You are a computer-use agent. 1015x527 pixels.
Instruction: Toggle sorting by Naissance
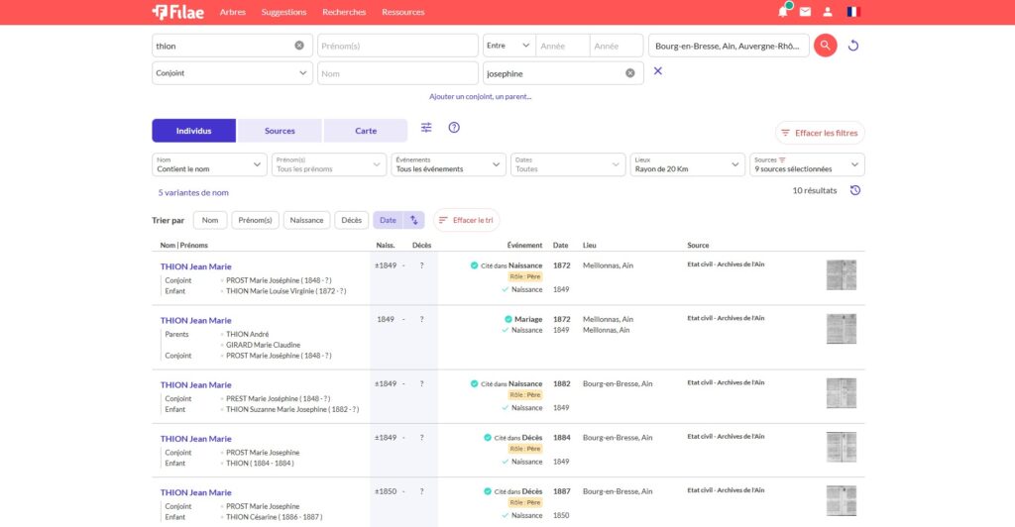point(306,220)
